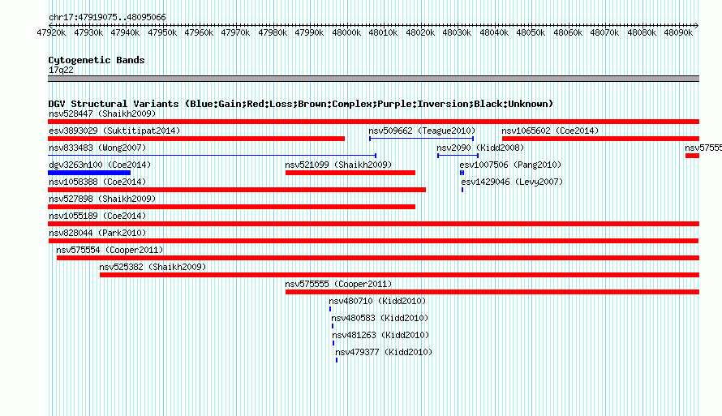Image resolution: width=722 pixels, height=416 pixels.
Task: Click red bar of nsv1058388
Action: tap(237, 190)
